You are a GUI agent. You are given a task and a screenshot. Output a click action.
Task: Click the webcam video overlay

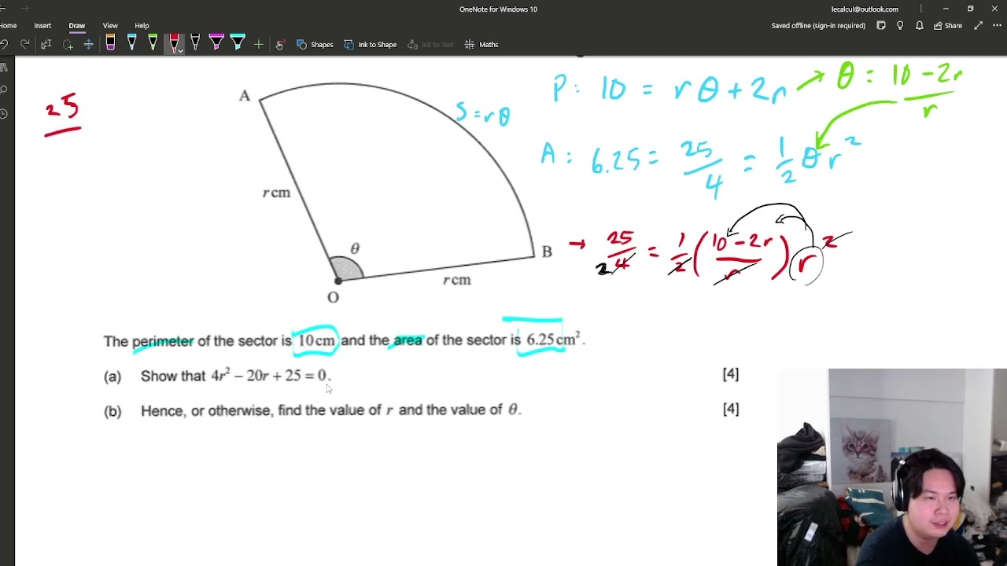(x=892, y=467)
